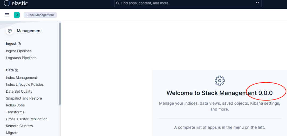Screen dimensions: 287x136
Task: Open Data Set Quality
Action: [19, 91]
